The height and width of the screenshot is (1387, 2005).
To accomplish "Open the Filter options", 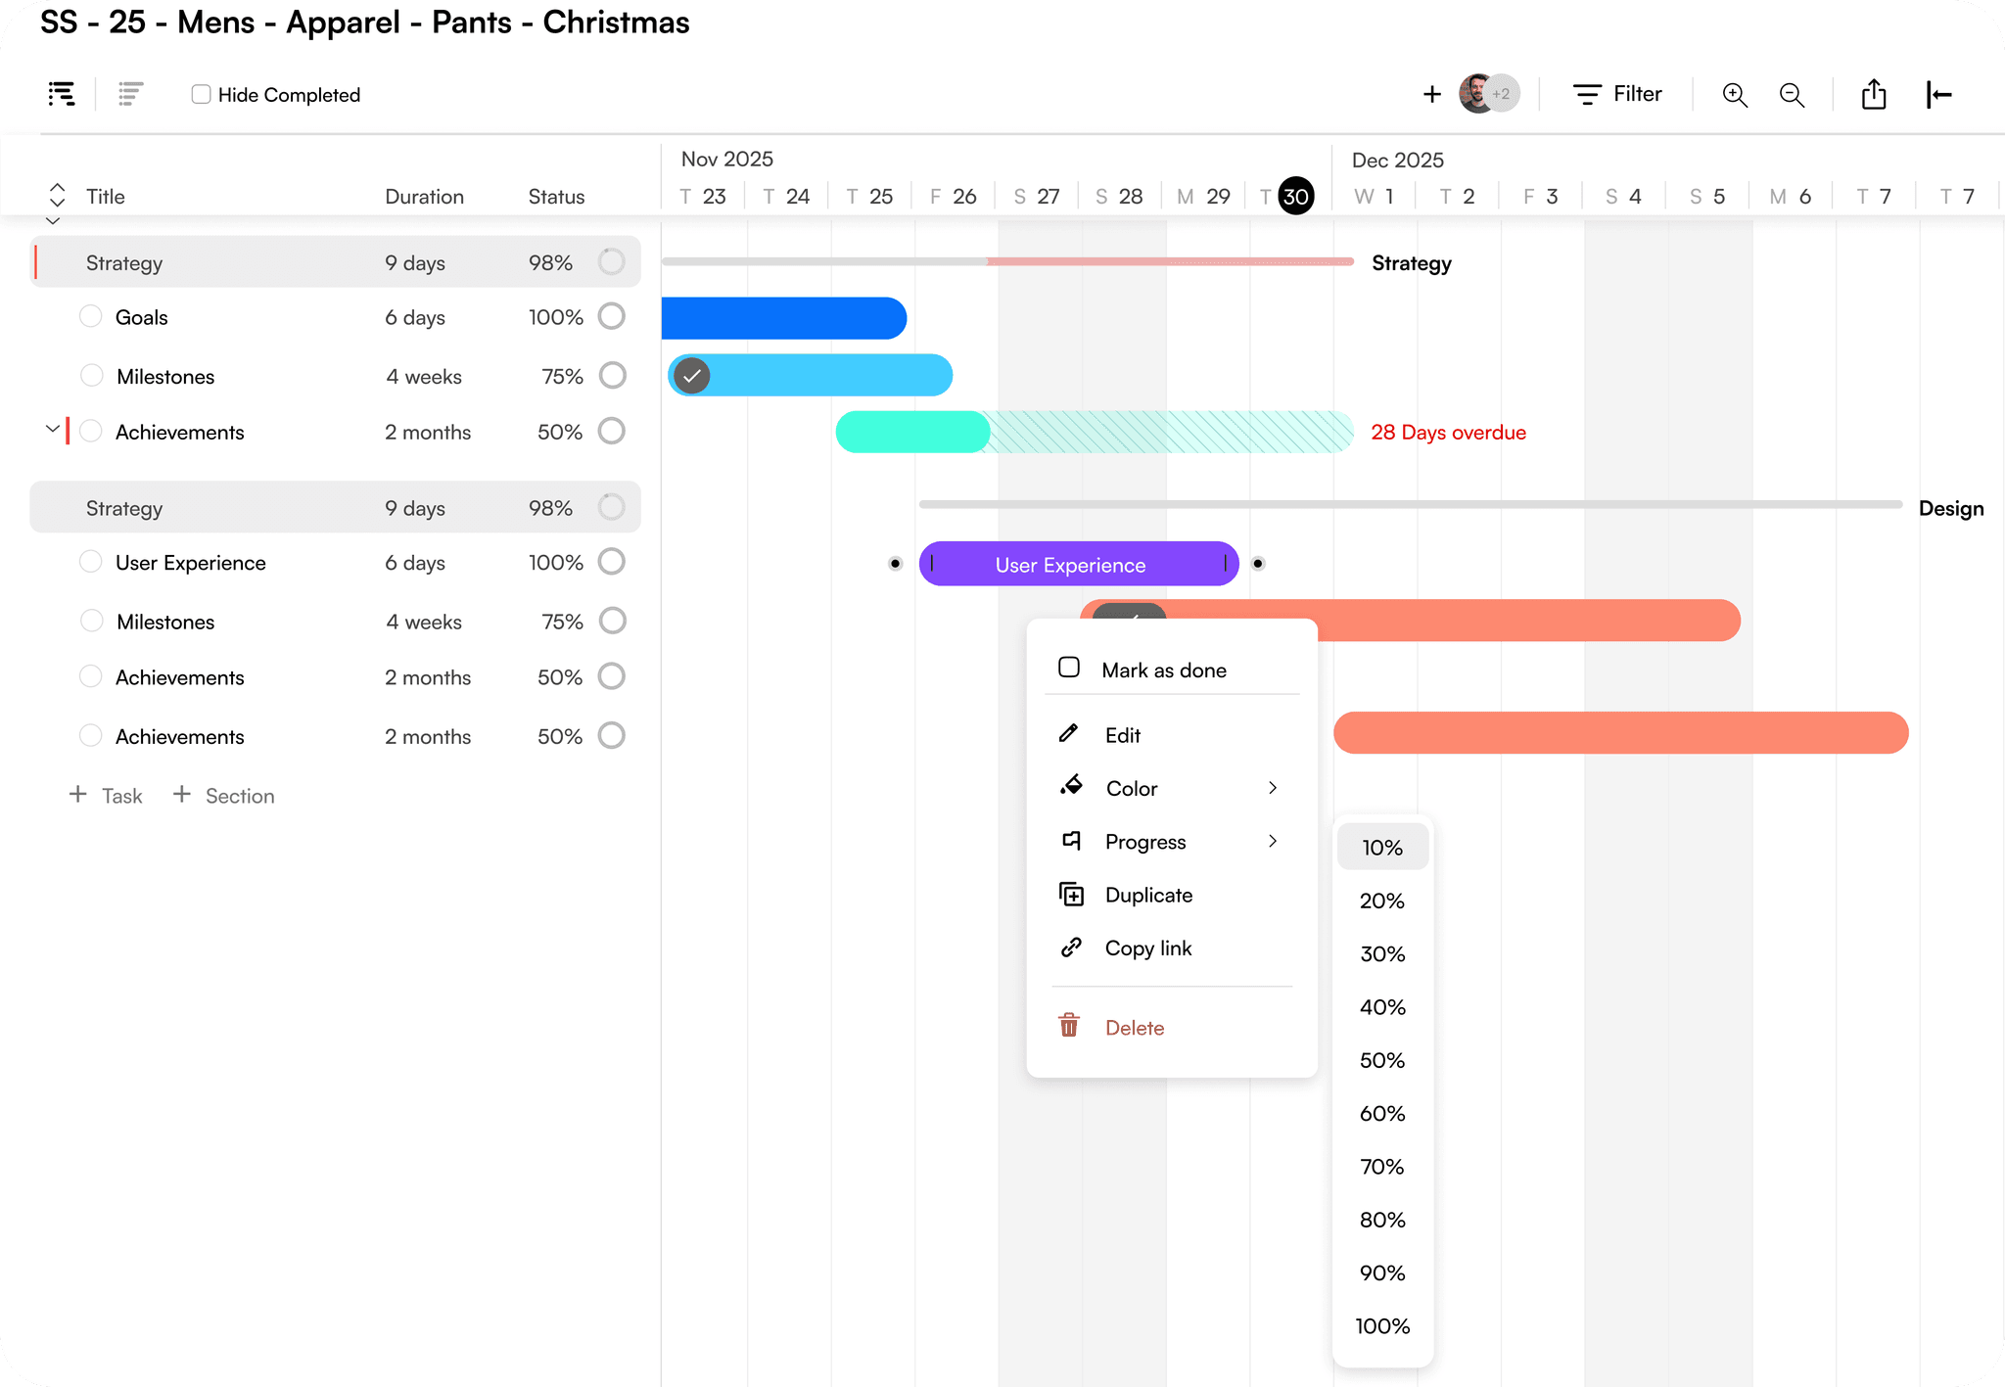I will coord(1617,94).
